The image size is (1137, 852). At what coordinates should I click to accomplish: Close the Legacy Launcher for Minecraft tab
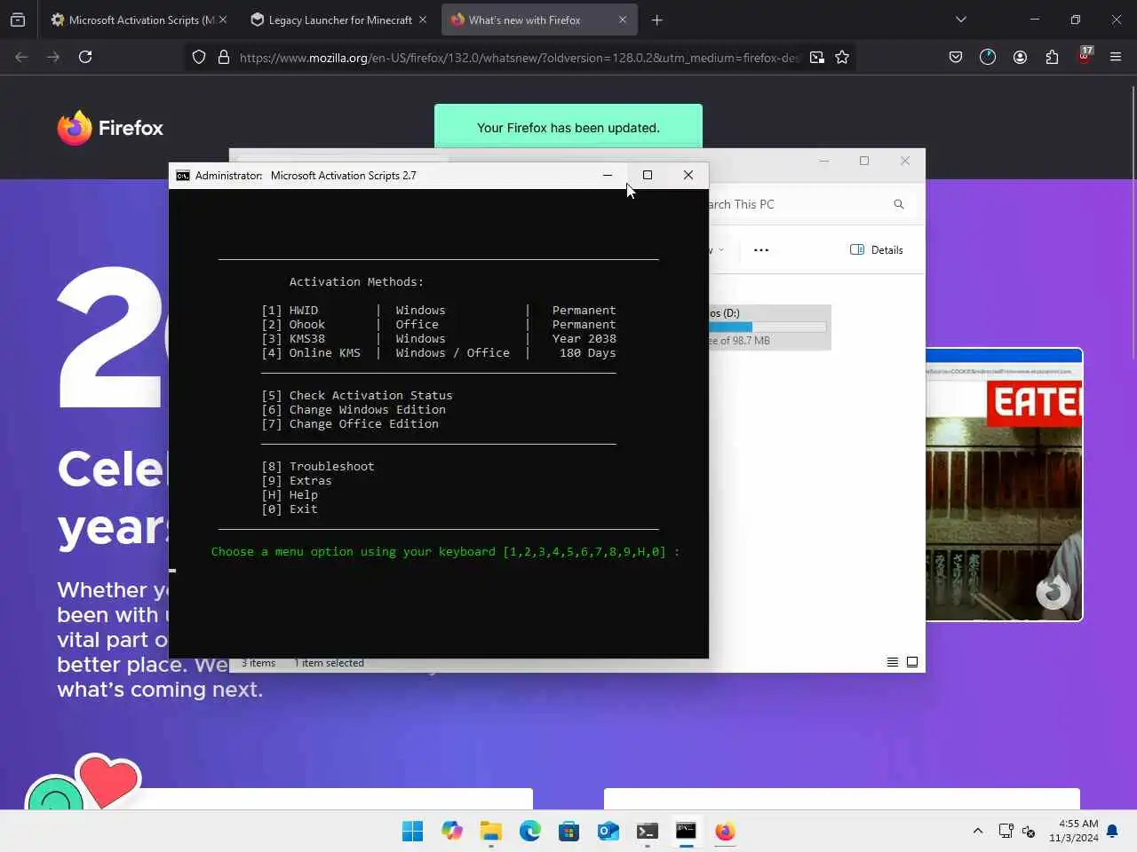click(423, 20)
